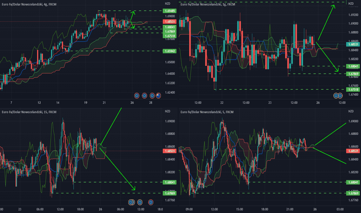The width and height of the screenshot is (361, 213).
Task: Click 03:00 on the 5 chart time axis
Action: point(340,209)
